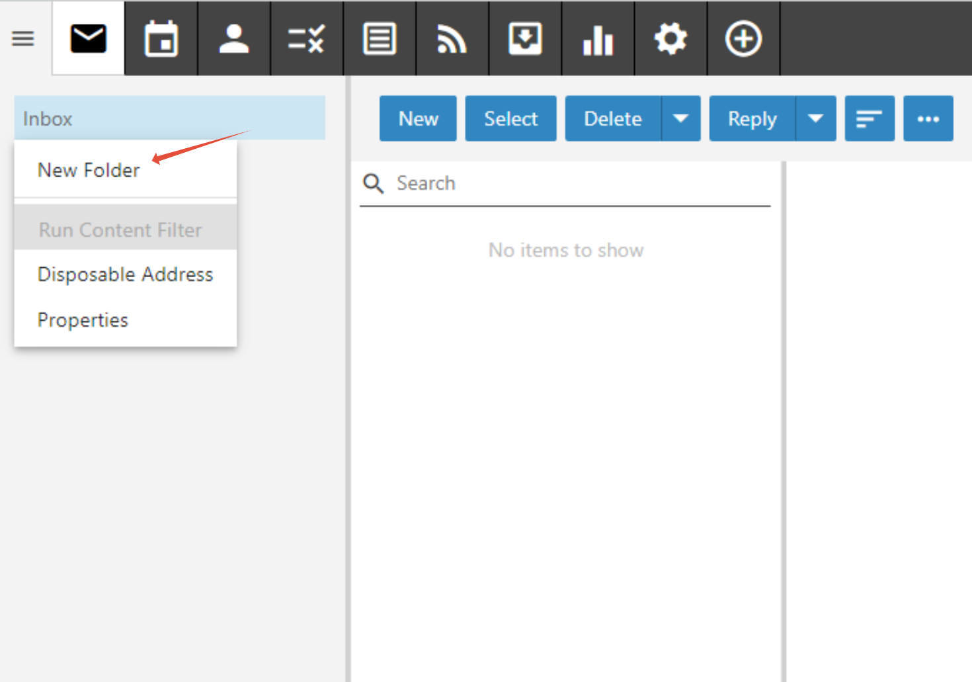Select the Inbox folder
The width and height of the screenshot is (972, 682).
tap(170, 118)
